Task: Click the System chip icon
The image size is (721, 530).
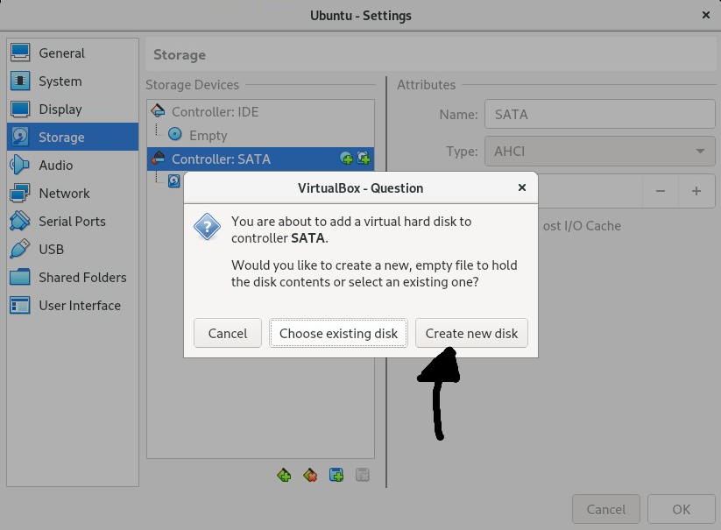Action: [x=20, y=81]
